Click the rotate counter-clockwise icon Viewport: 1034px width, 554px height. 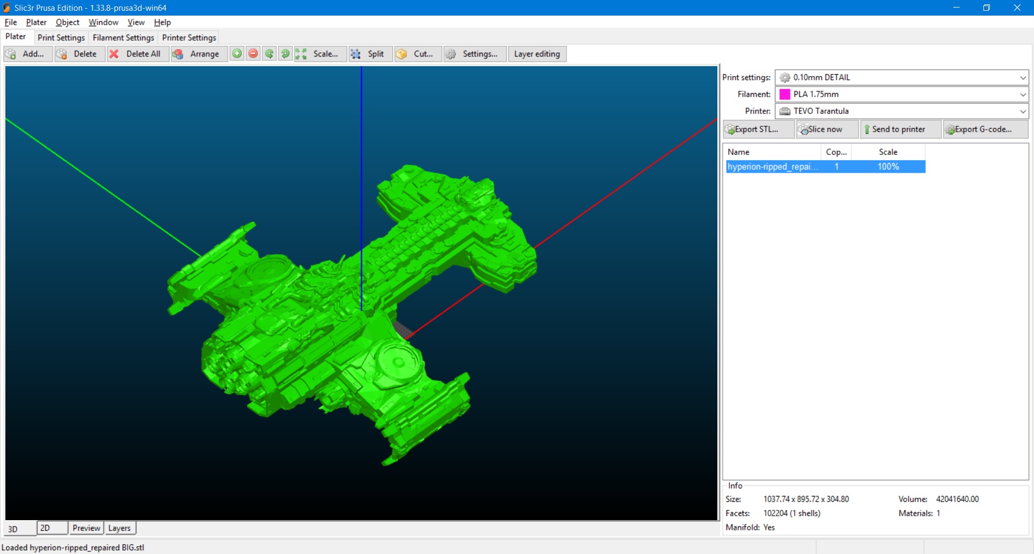(x=269, y=54)
